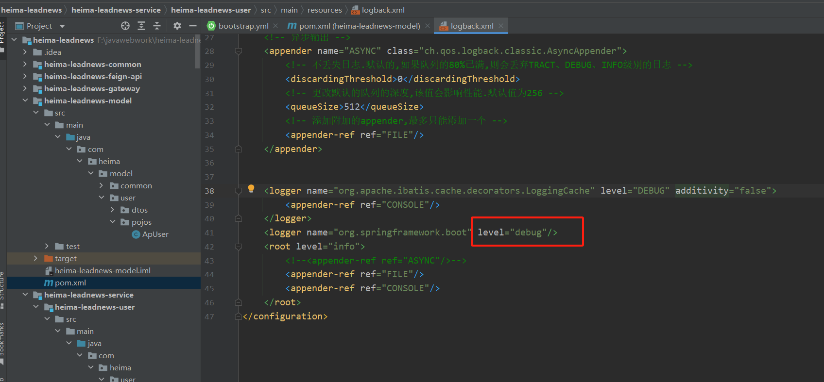Screen dimensions: 824x382
Task: Expand the test folder
Action: point(47,246)
